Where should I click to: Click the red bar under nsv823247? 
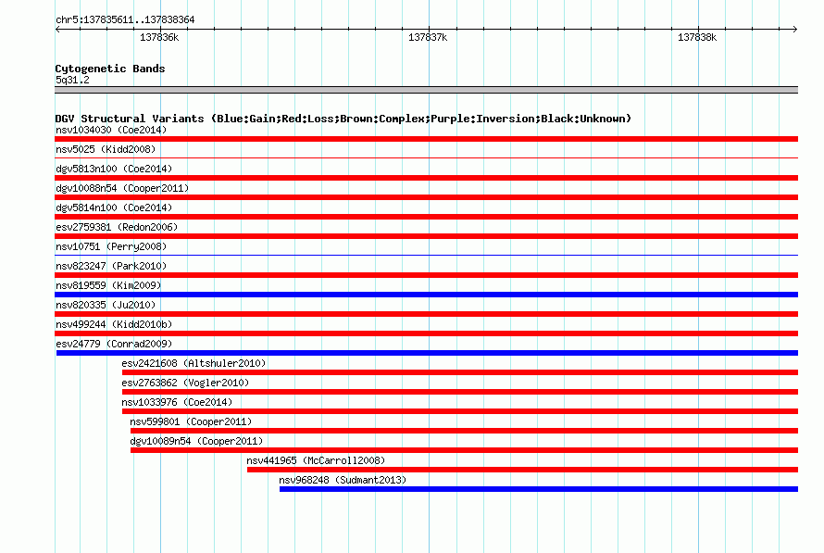point(426,275)
